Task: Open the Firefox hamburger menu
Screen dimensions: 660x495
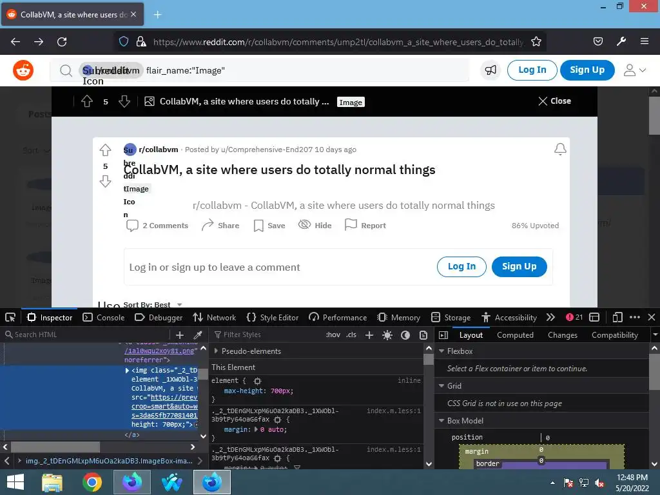Action: tap(644, 41)
